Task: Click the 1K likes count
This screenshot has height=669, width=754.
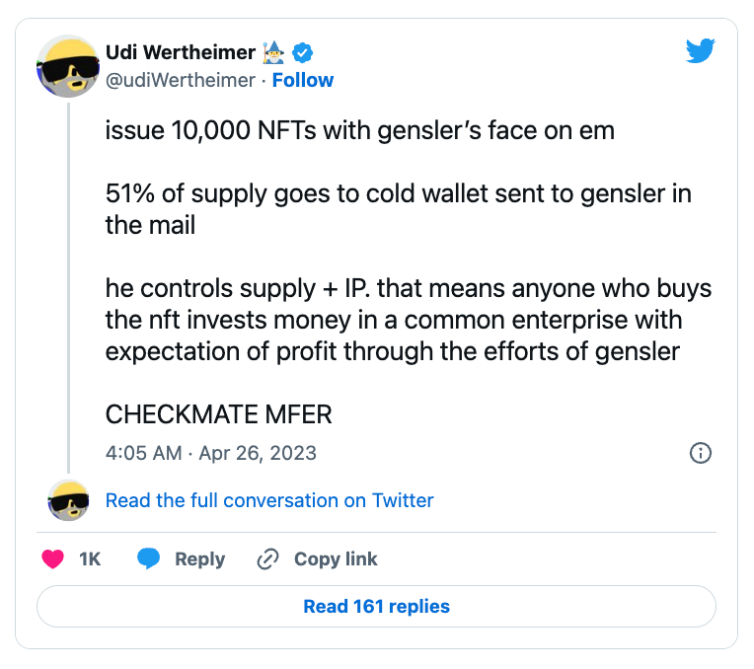Action: coord(90,559)
